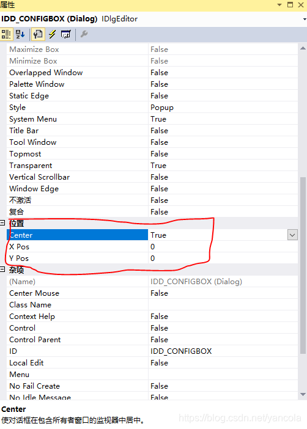Close the properties panel
Screen dimensions: 307x429
[301, 5]
